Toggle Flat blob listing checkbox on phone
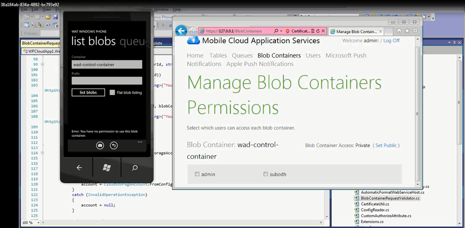The height and width of the screenshot is (228, 465). click(x=112, y=92)
